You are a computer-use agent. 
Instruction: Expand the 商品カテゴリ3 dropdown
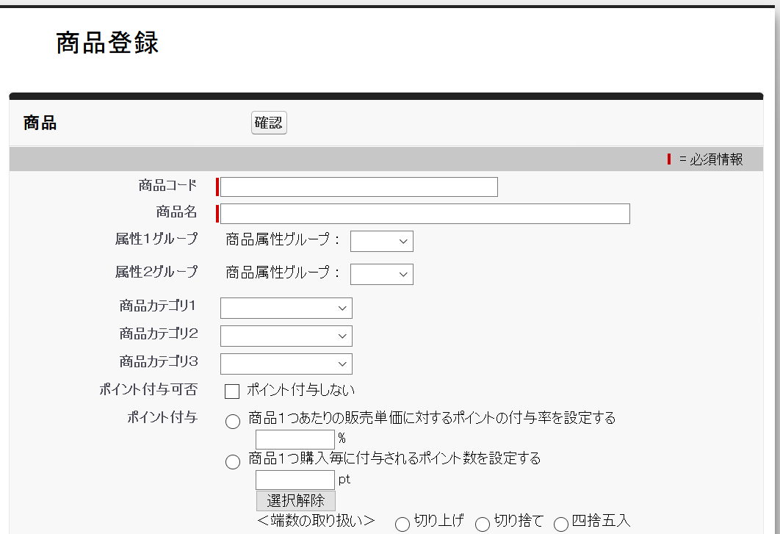point(286,364)
